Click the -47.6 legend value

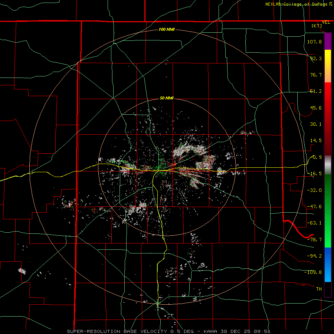coord(314,207)
